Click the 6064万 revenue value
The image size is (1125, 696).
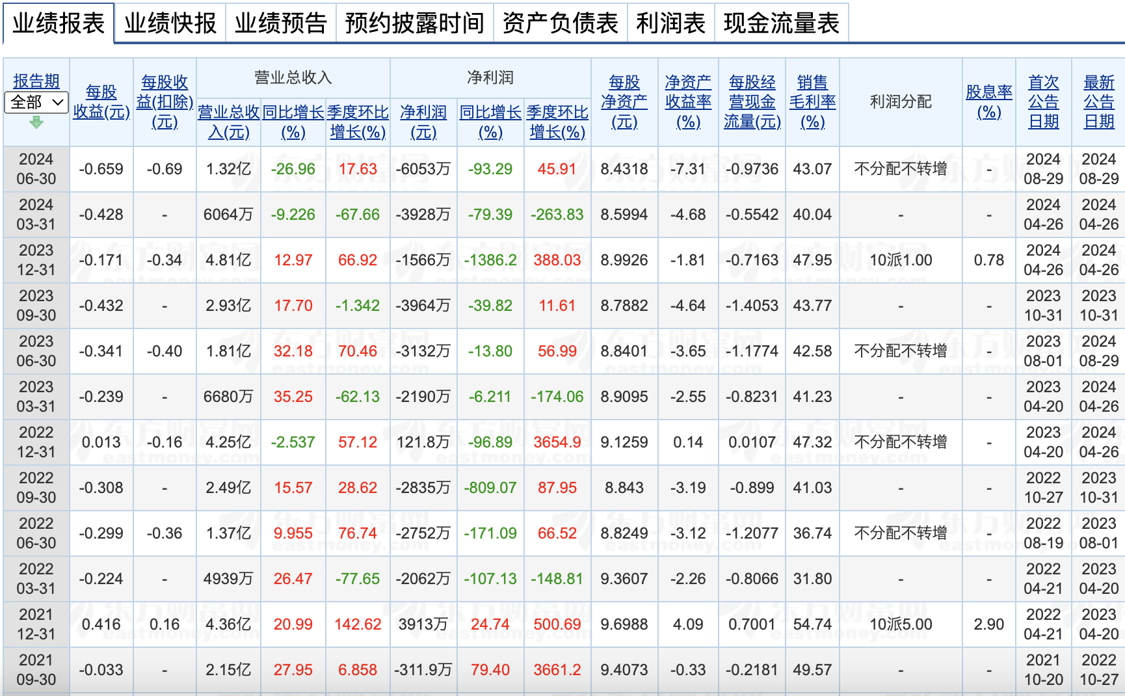pos(228,215)
